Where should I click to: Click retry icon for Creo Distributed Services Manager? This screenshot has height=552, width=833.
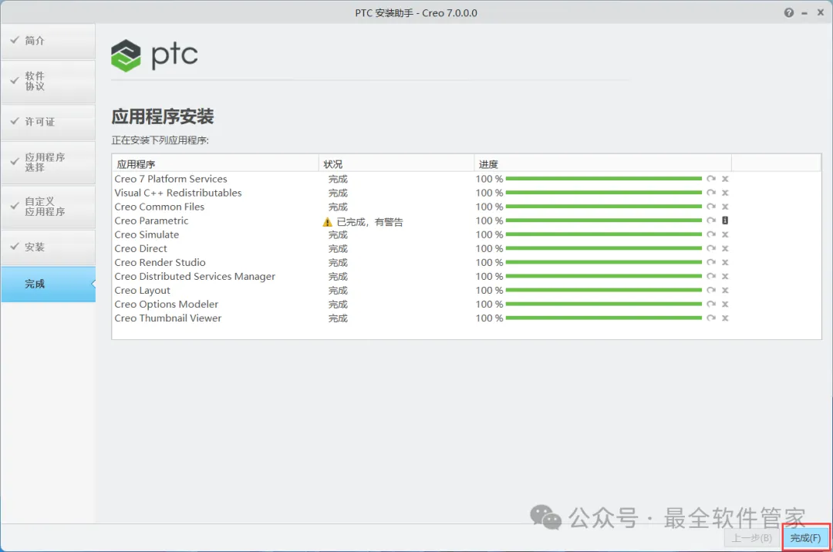point(711,276)
